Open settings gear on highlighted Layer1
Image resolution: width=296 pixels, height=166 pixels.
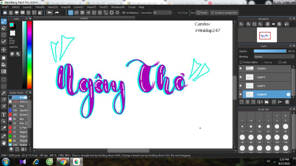point(288,95)
